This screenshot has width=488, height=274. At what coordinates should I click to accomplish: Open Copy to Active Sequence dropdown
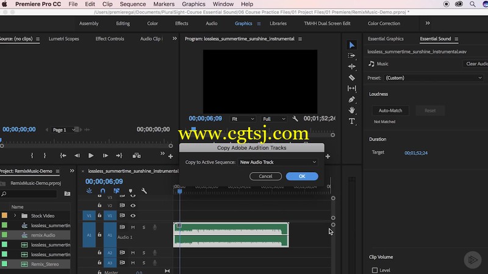278,162
